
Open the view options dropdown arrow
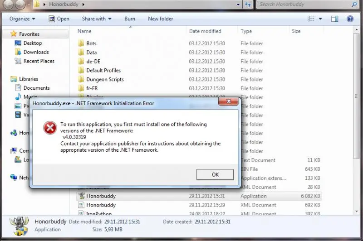tap(320, 19)
